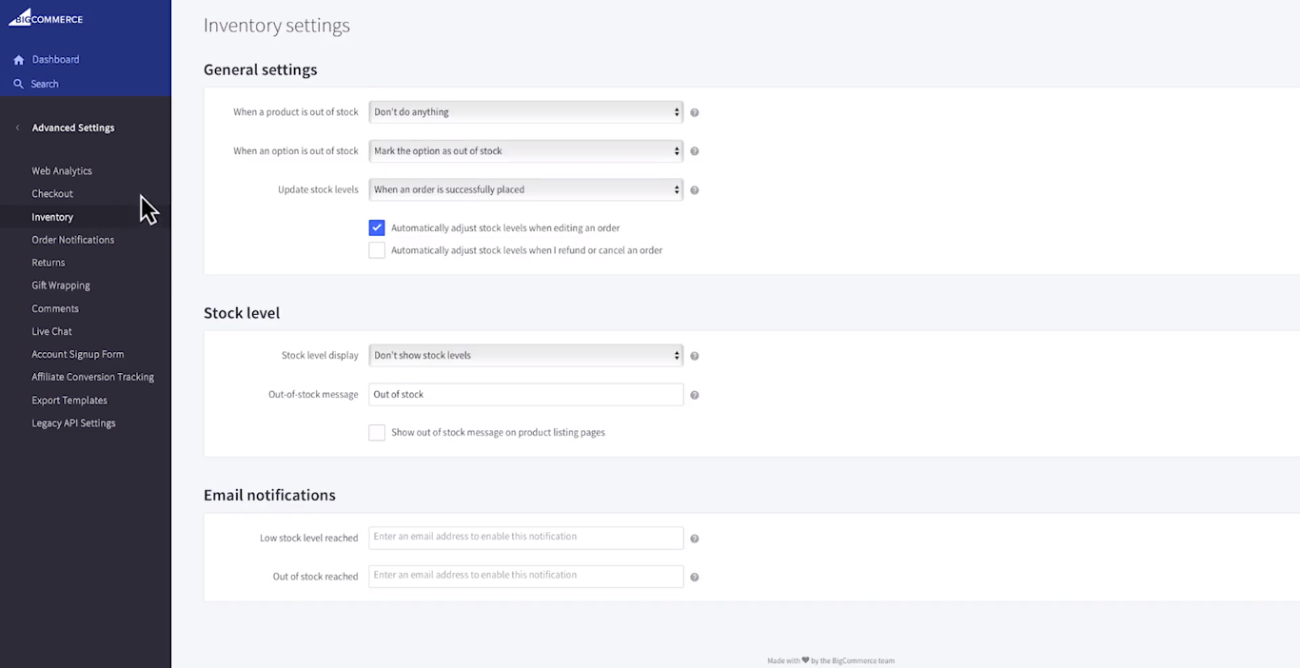Click help icon beside Update stock levels
The width and height of the screenshot is (1300, 668).
pos(695,190)
